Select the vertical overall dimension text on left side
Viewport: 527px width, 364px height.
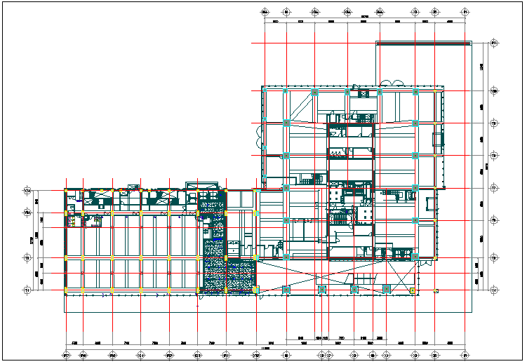pyautogui.click(x=32, y=240)
